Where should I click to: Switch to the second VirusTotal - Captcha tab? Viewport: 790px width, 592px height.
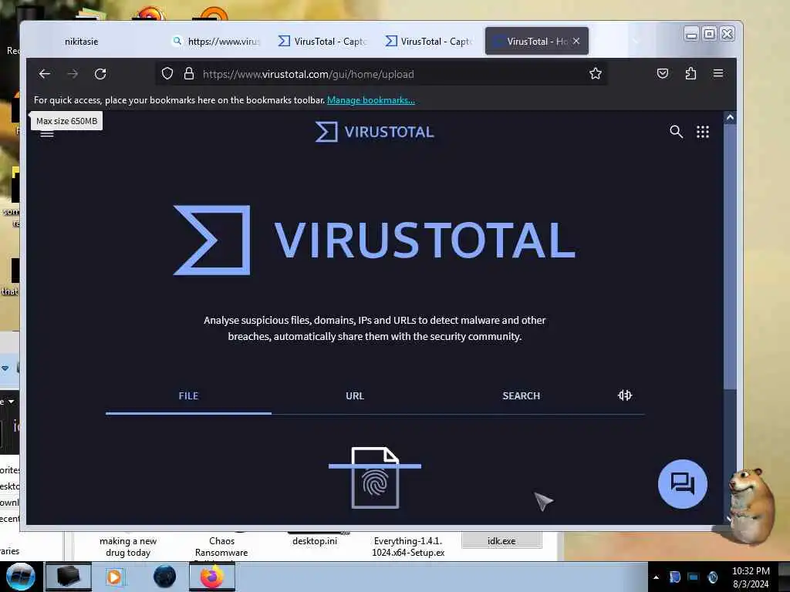pyautogui.click(x=430, y=42)
